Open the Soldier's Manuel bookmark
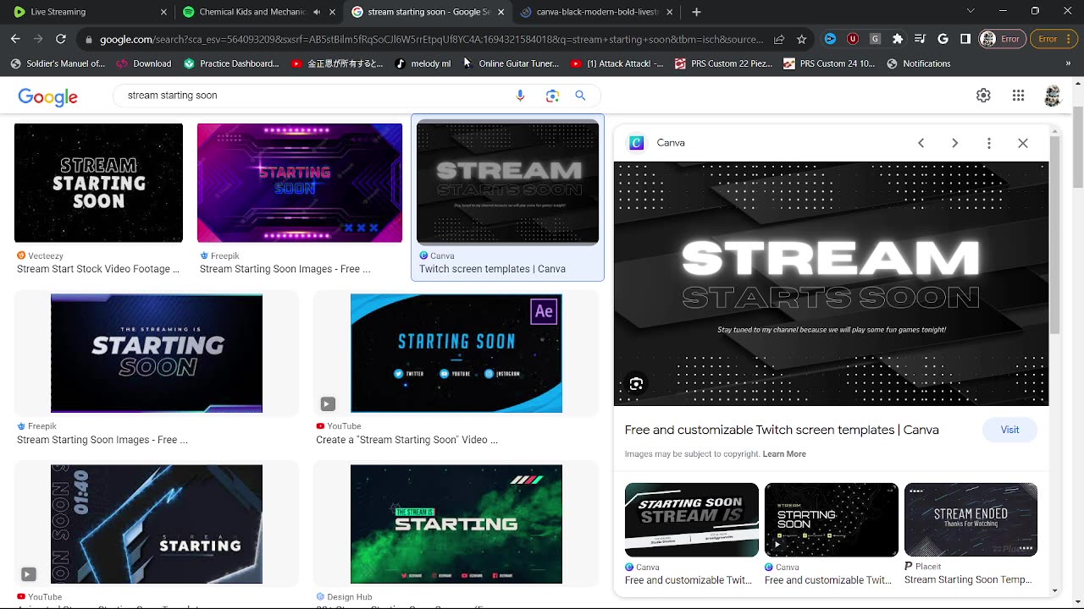The height and width of the screenshot is (609, 1084). 58,63
